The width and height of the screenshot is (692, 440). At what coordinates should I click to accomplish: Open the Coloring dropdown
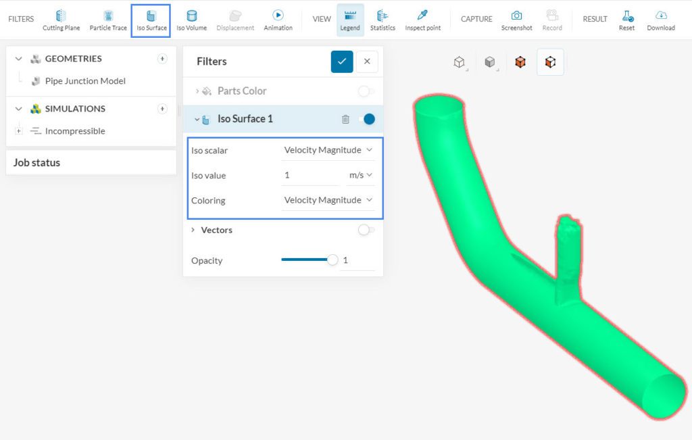pyautogui.click(x=328, y=200)
